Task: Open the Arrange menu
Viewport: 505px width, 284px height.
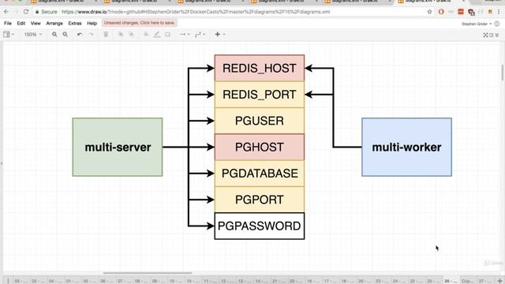Action: pos(54,23)
